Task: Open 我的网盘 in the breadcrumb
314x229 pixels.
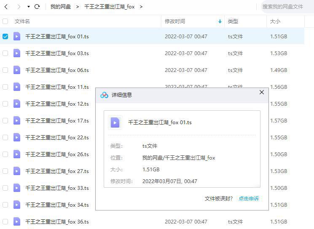Action: click(x=60, y=7)
